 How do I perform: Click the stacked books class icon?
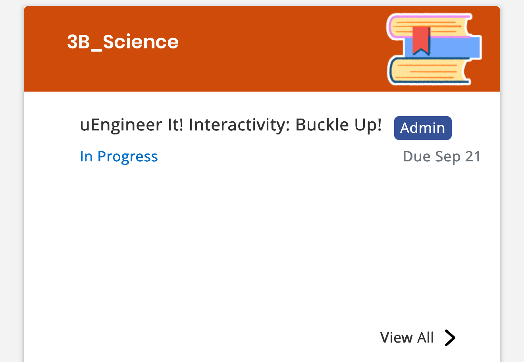pyautogui.click(x=434, y=49)
